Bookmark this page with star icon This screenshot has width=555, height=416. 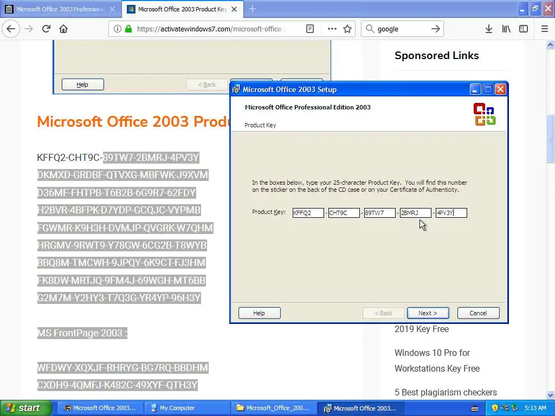347,29
